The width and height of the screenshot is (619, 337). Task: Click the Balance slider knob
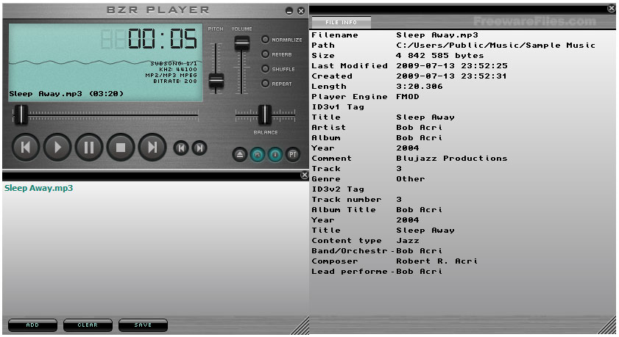tap(264, 115)
